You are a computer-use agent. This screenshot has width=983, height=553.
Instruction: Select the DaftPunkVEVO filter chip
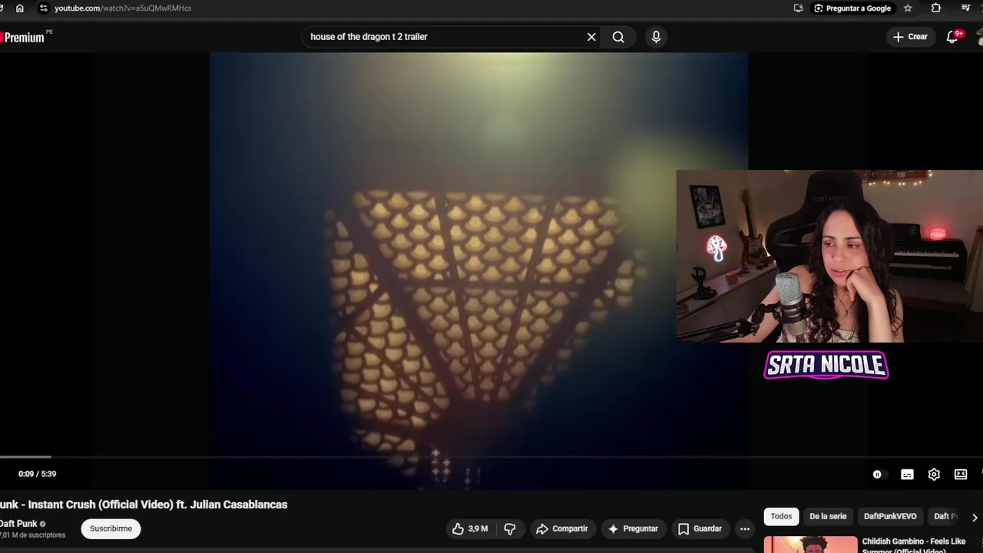pos(890,516)
